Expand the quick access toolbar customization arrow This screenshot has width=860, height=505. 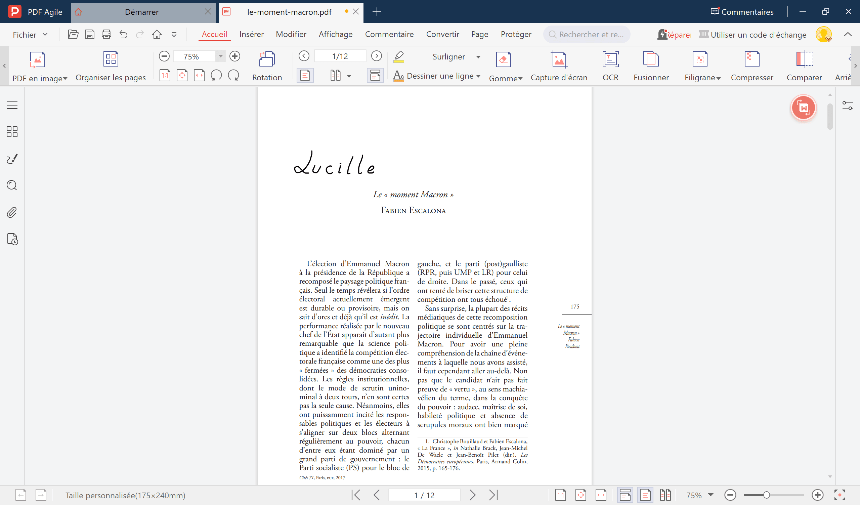(x=174, y=35)
